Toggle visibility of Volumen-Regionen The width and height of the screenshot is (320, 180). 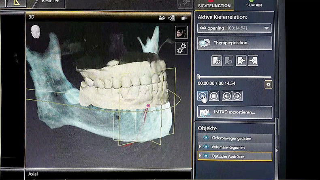coord(206,147)
